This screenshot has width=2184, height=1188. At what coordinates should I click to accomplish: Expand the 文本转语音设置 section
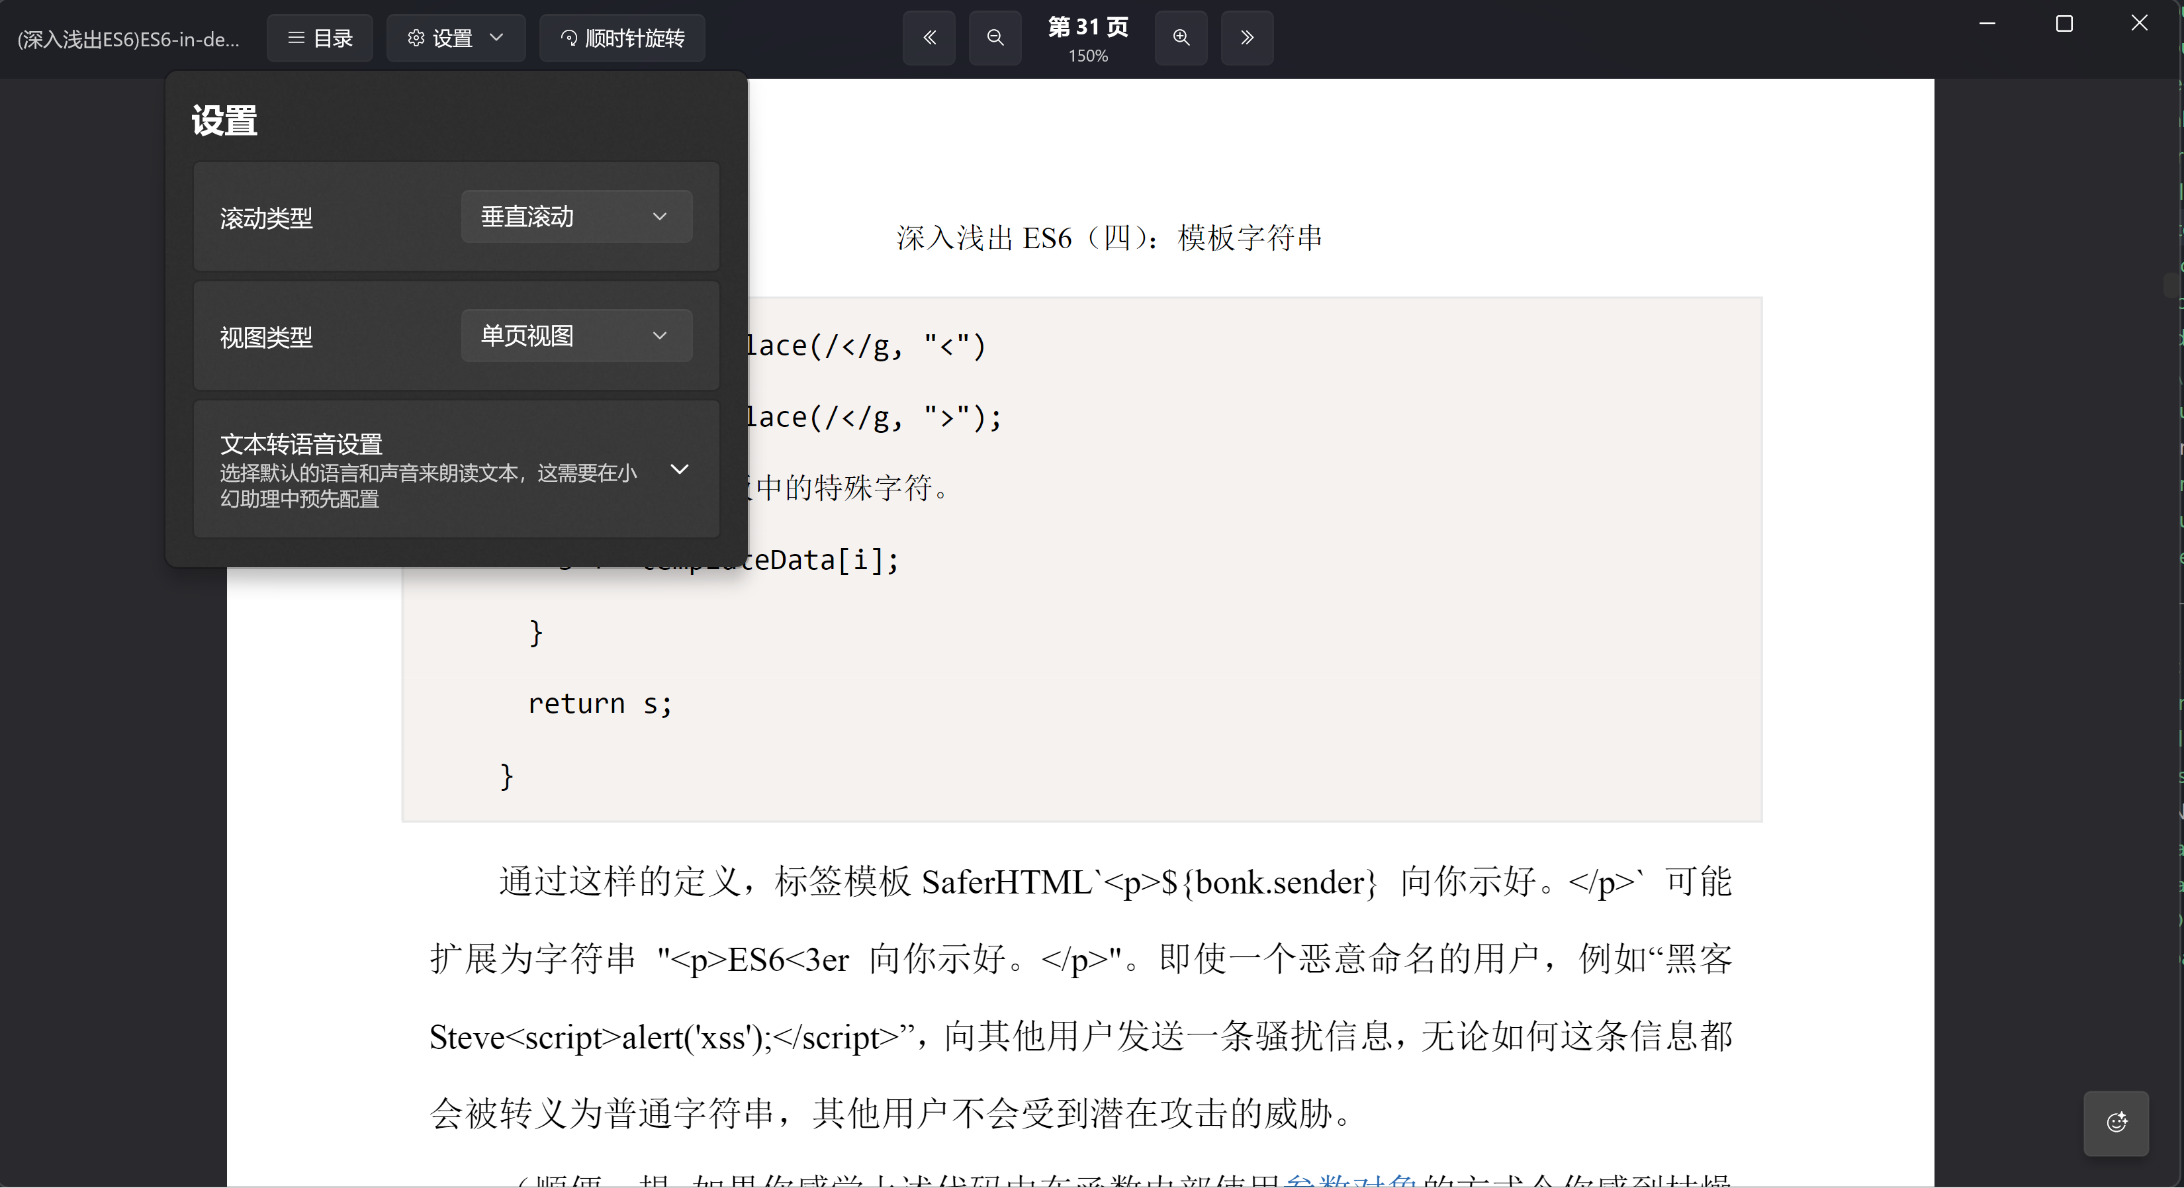coord(456,470)
